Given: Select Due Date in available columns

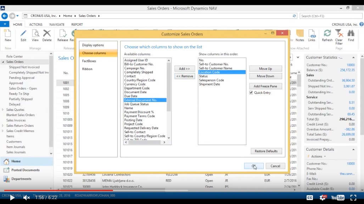Looking at the screenshot, I should [x=131, y=96].
